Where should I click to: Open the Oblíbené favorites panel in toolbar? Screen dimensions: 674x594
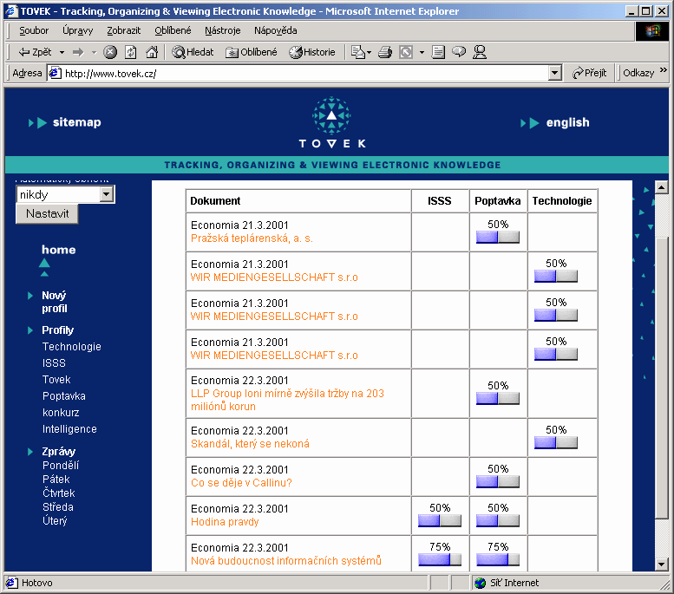click(x=252, y=52)
